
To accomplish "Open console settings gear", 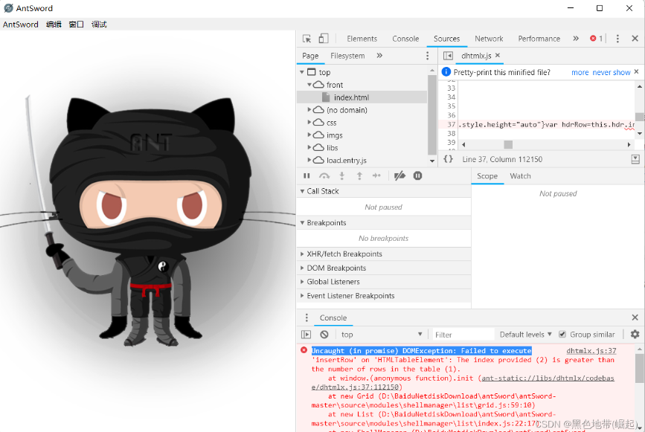I will pos(635,334).
